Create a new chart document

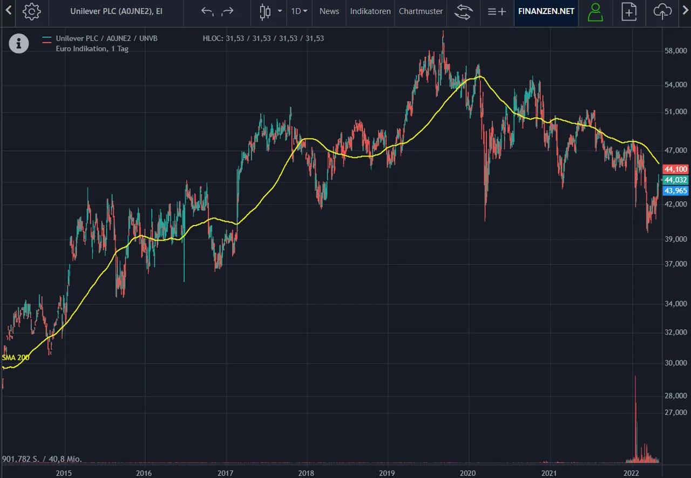pyautogui.click(x=629, y=11)
